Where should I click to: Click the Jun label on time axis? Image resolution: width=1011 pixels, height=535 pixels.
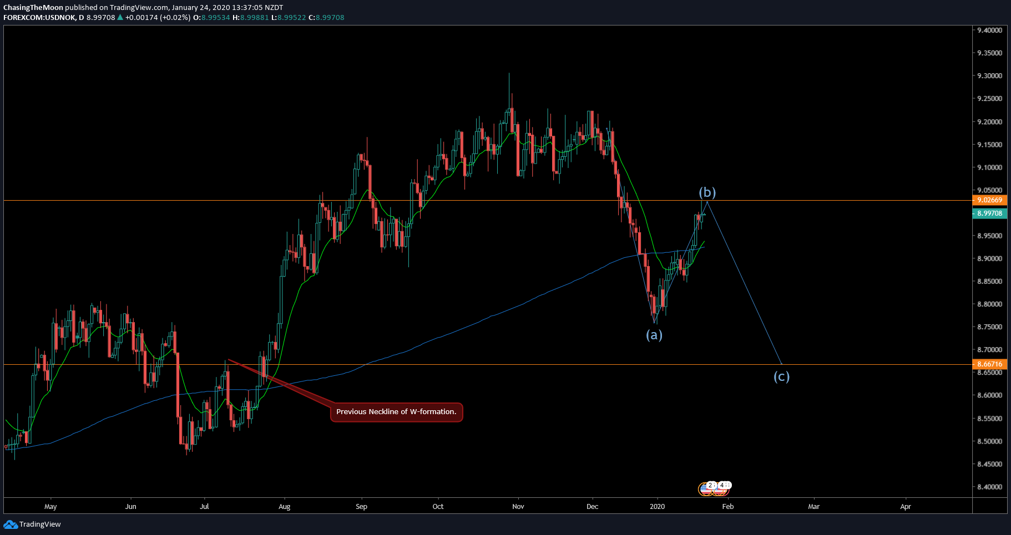(x=130, y=506)
